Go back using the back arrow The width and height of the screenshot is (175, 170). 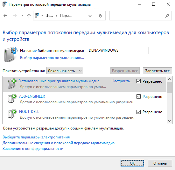5,16
